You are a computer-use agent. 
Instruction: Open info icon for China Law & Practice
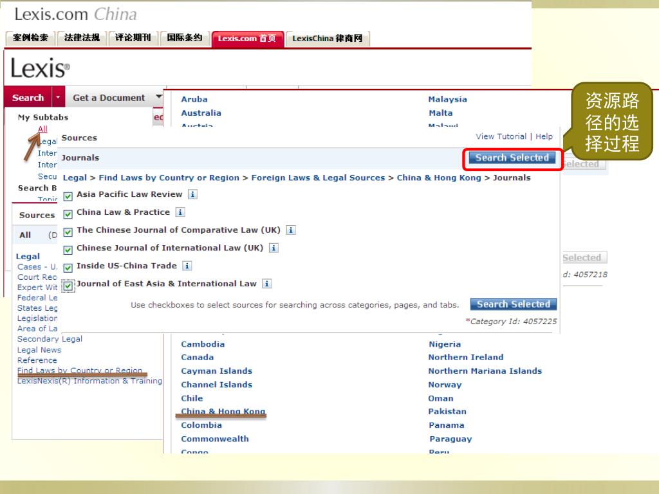pyautogui.click(x=180, y=212)
